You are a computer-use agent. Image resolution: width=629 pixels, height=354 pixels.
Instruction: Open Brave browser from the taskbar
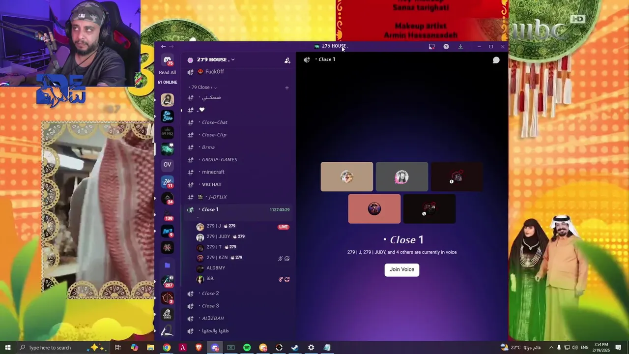point(199,348)
